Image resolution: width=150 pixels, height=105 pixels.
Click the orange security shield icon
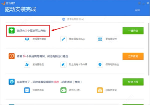(11, 56)
